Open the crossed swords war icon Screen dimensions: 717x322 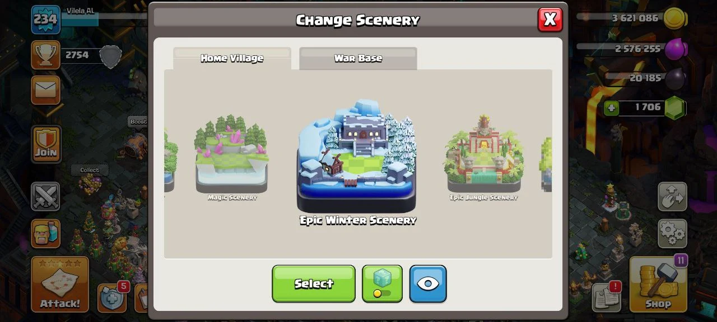click(45, 197)
